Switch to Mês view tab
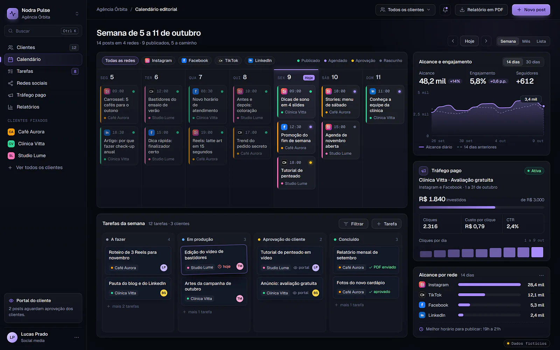 [526, 41]
